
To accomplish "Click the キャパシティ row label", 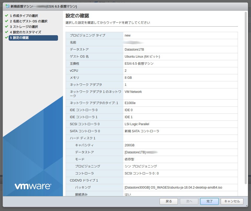I will click(84, 145).
